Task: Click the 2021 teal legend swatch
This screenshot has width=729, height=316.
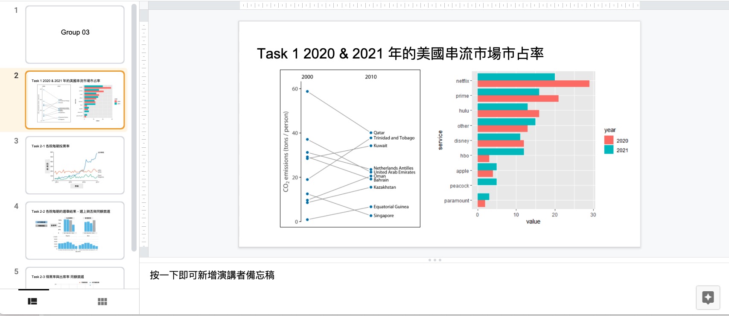Action: pyautogui.click(x=609, y=150)
